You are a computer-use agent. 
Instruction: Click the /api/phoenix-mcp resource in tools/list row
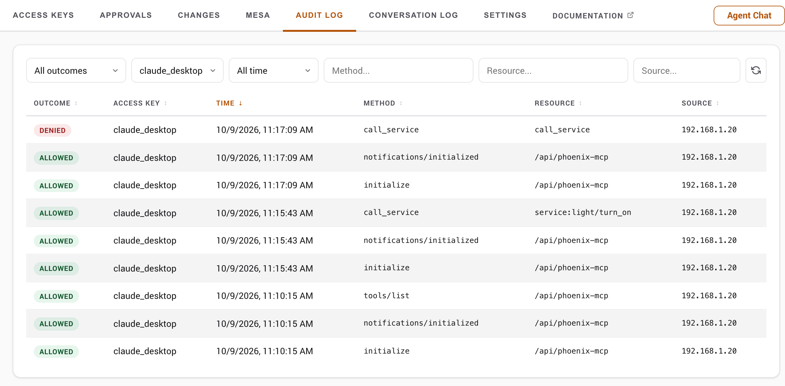(x=572, y=296)
